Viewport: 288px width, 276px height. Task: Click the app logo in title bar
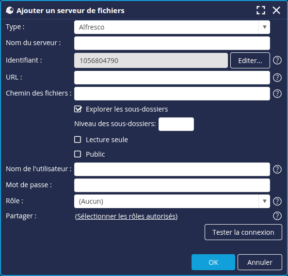click(10, 10)
